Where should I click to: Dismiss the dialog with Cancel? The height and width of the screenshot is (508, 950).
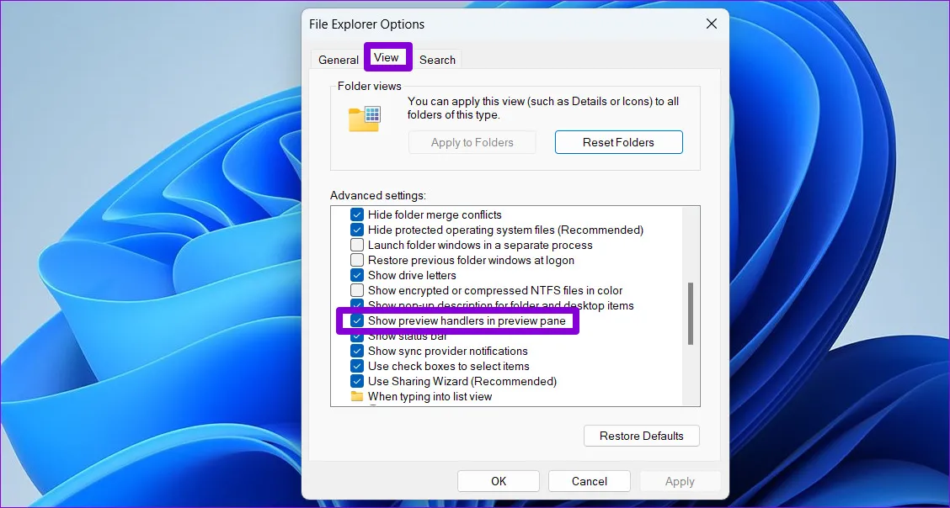click(x=589, y=480)
